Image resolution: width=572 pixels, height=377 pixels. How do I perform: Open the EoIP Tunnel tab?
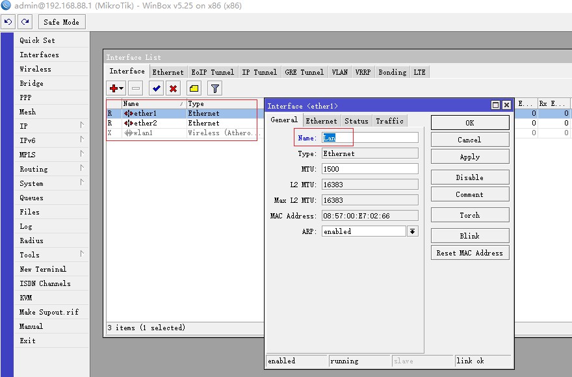(213, 72)
